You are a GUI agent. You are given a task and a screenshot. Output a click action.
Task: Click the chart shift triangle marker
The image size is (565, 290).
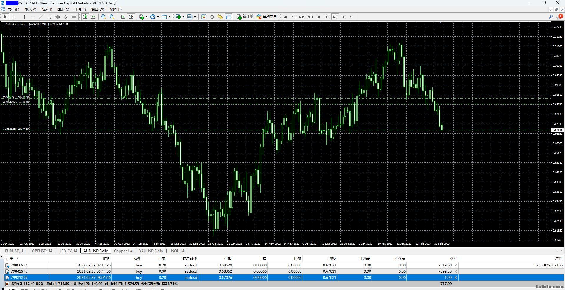(441, 22)
